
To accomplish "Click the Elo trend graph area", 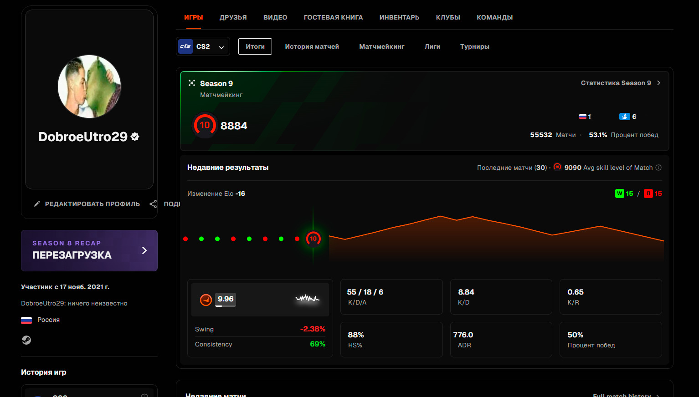I will pyautogui.click(x=496, y=239).
